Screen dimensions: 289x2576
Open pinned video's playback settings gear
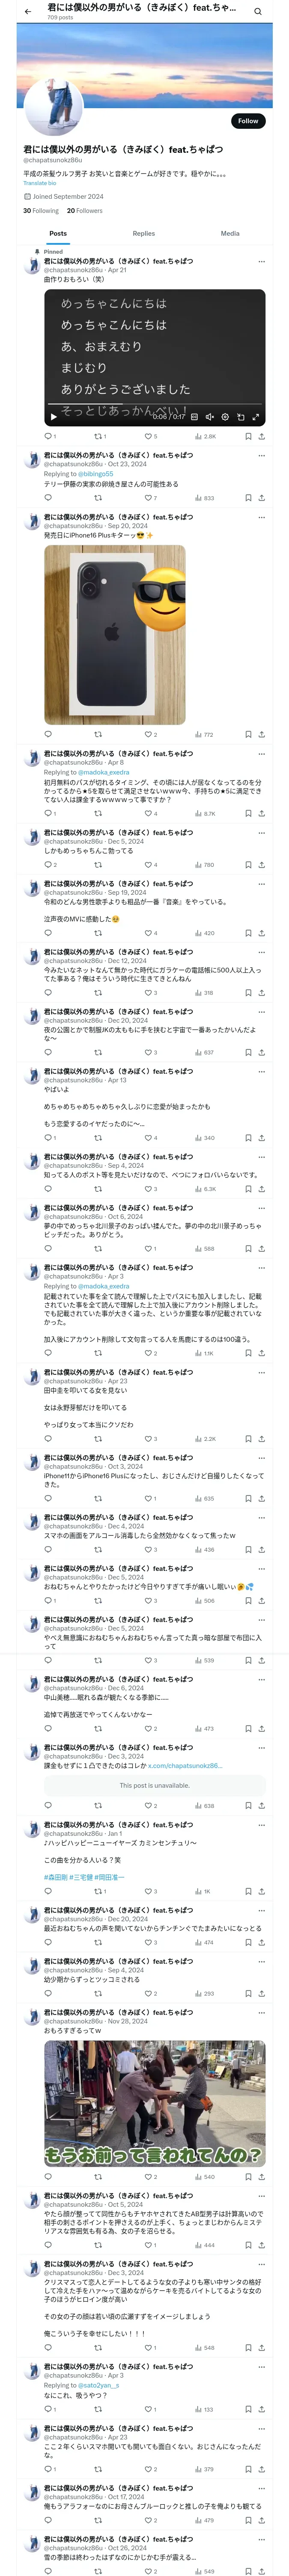[225, 417]
